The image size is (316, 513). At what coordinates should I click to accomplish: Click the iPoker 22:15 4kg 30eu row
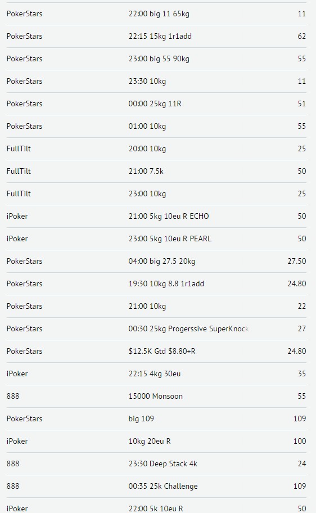156,373
